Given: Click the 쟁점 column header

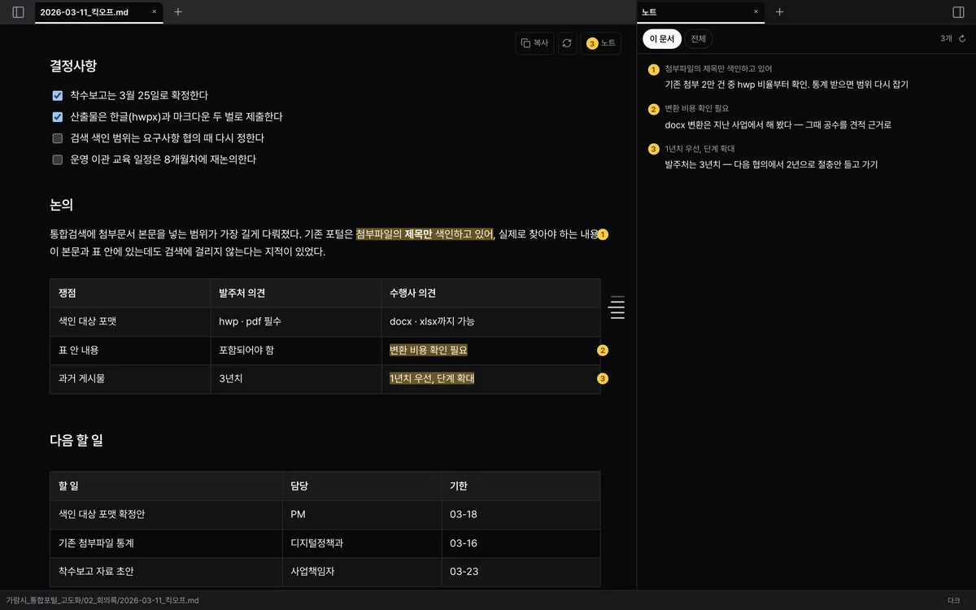Looking at the screenshot, I should [130, 293].
